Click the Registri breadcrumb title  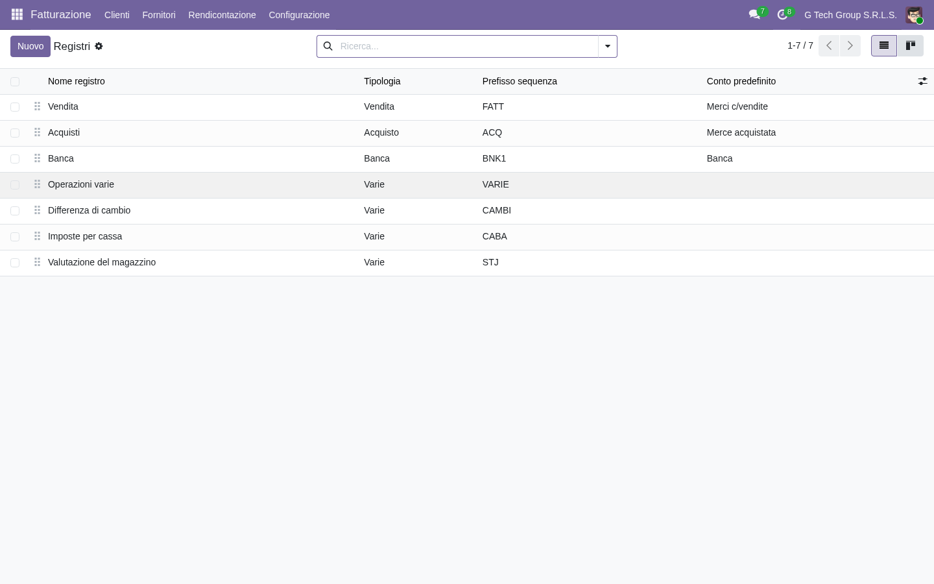[x=72, y=46]
